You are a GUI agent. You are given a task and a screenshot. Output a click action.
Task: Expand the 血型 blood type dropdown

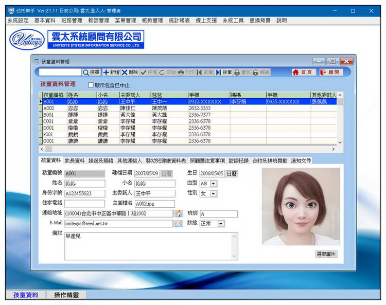pos(214,184)
